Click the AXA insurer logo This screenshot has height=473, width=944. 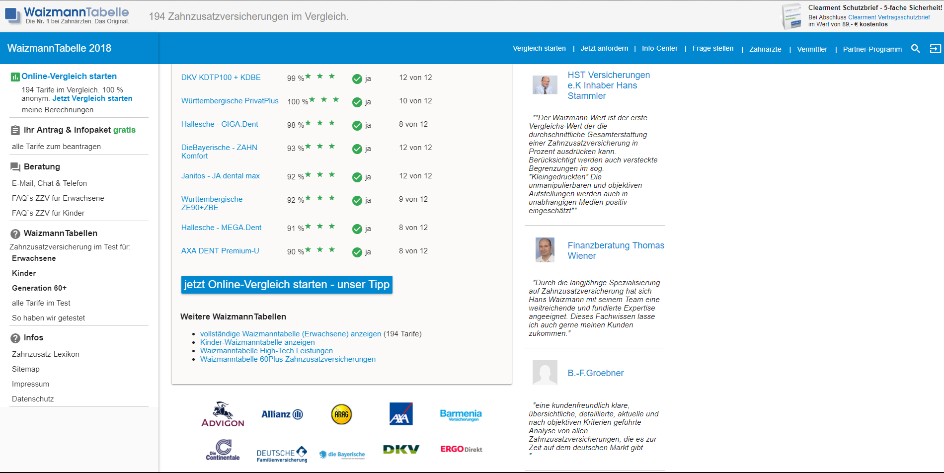point(401,414)
